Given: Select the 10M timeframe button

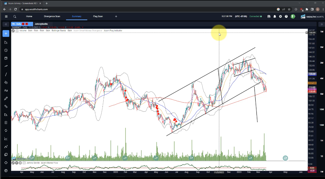Looking at the screenshot, I should pyautogui.click(x=322, y=109).
